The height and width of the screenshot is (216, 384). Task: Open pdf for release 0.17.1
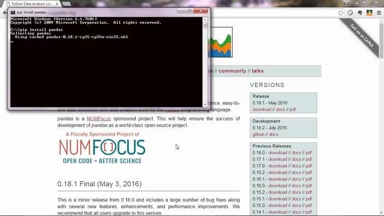coord(308,159)
